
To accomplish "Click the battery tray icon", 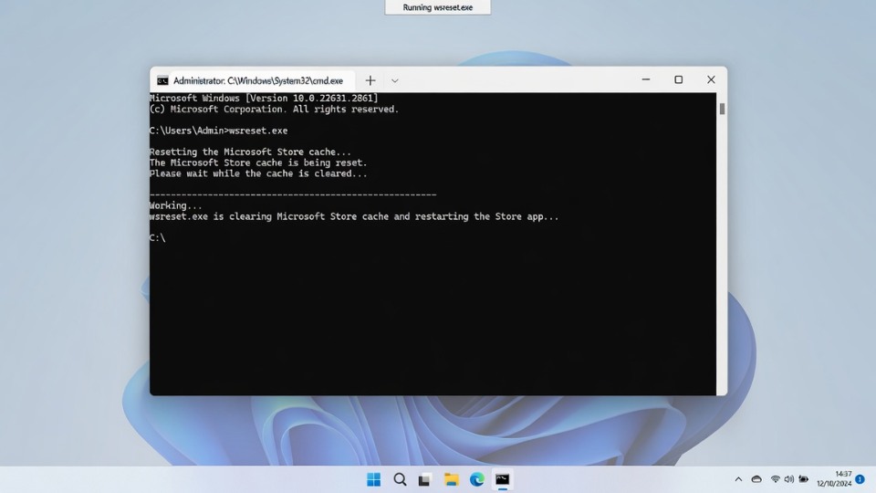I will coord(803,479).
